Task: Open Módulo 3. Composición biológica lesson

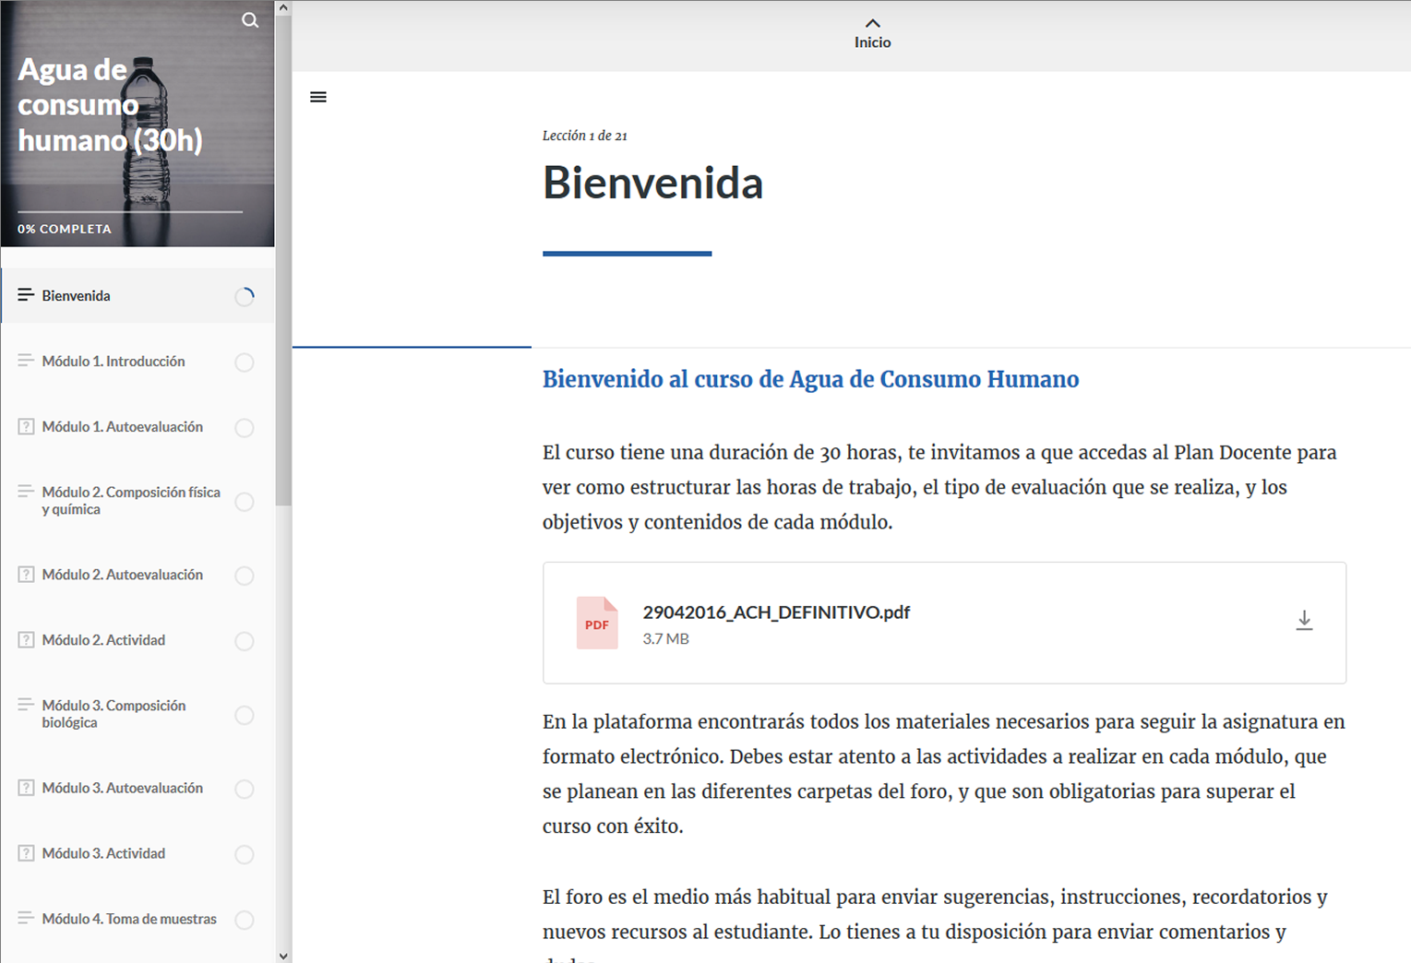Action: click(114, 714)
